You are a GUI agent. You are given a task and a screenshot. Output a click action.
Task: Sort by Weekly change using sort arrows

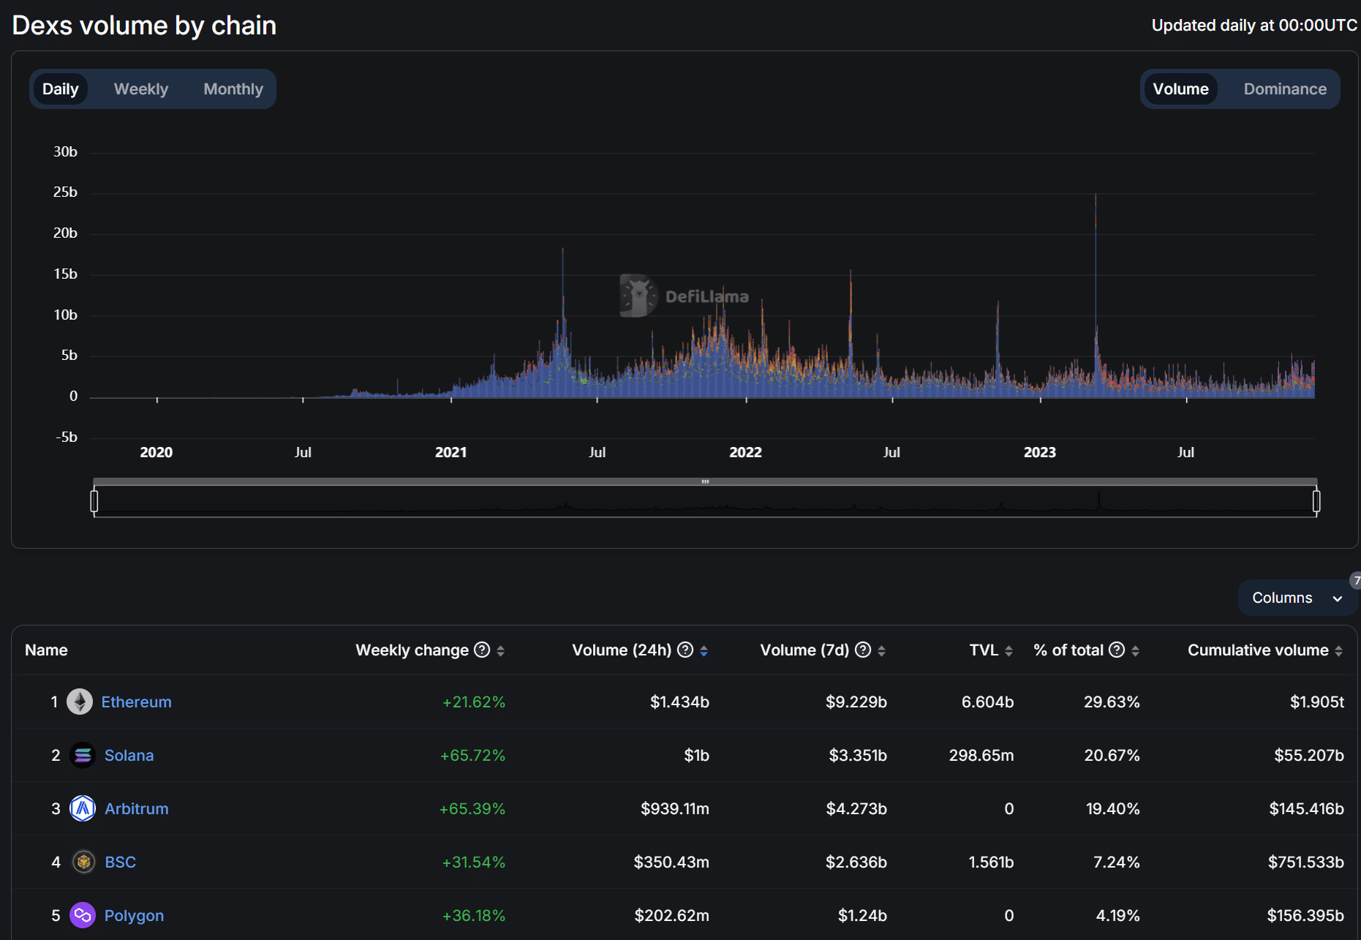(500, 650)
